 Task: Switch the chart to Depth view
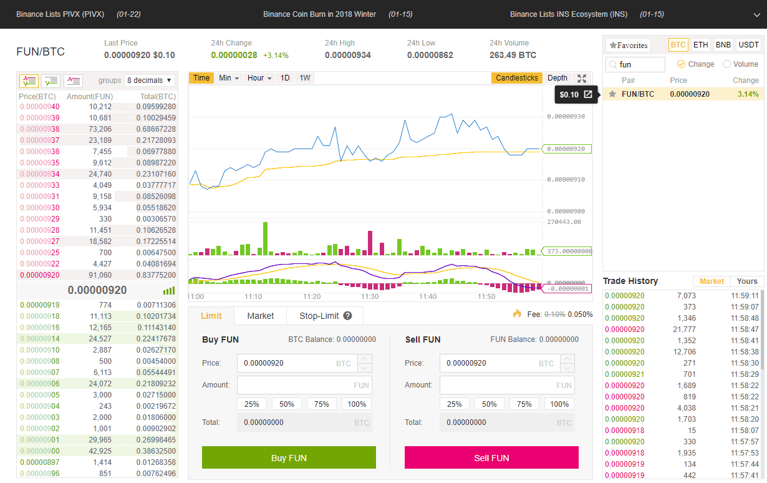557,78
